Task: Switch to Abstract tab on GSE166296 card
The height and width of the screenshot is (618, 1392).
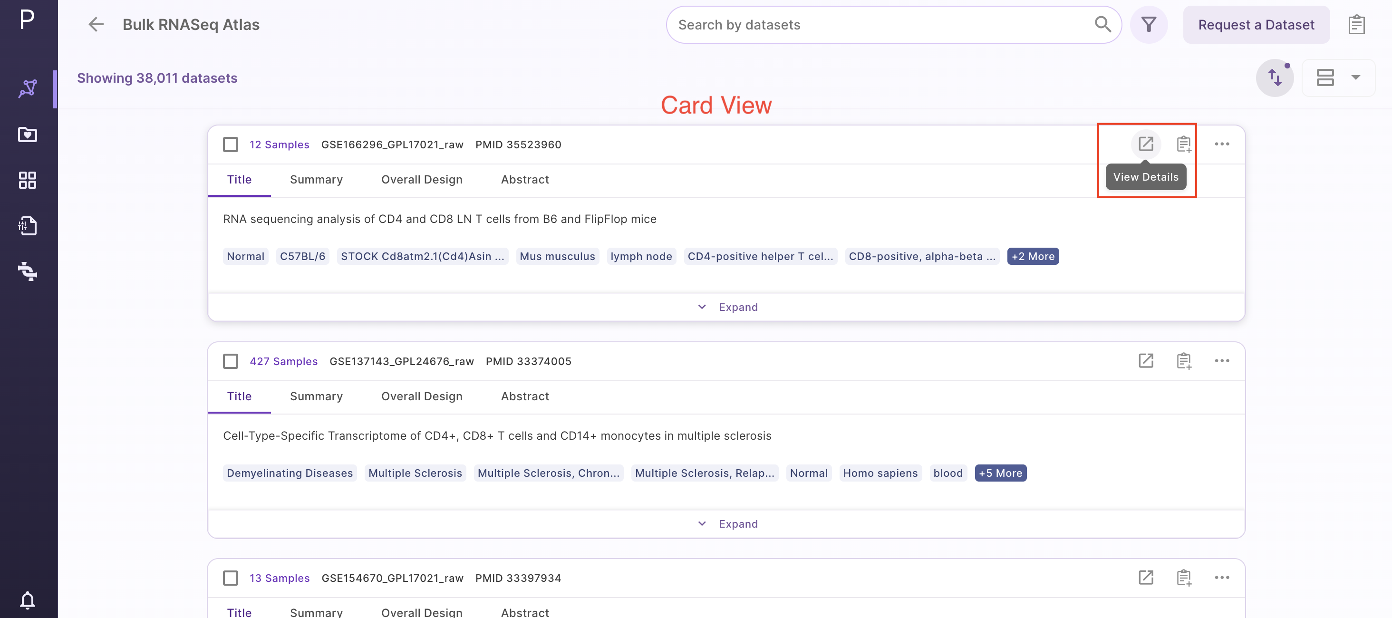Action: (525, 179)
